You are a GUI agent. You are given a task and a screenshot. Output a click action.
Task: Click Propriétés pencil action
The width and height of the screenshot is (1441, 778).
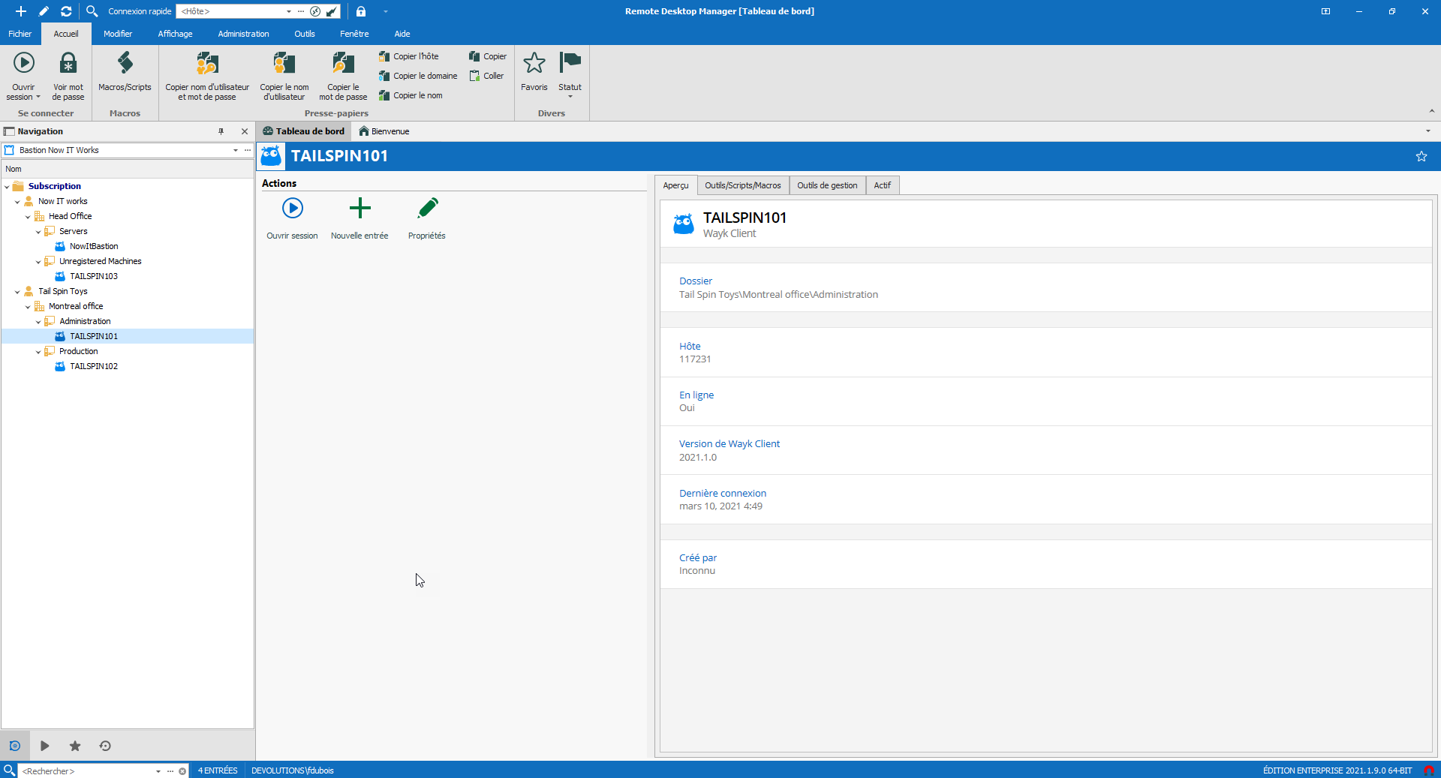[427, 218]
